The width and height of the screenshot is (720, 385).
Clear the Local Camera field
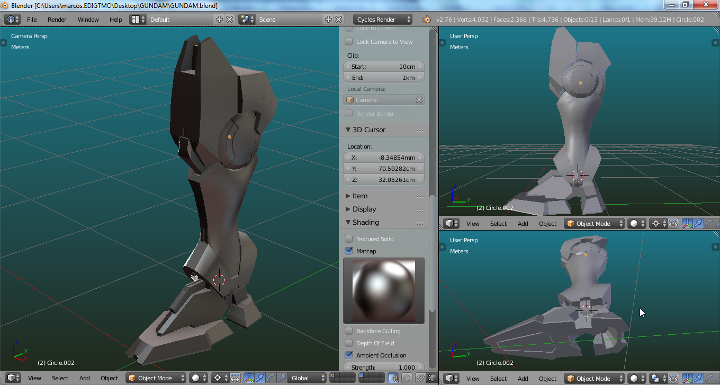coord(419,100)
